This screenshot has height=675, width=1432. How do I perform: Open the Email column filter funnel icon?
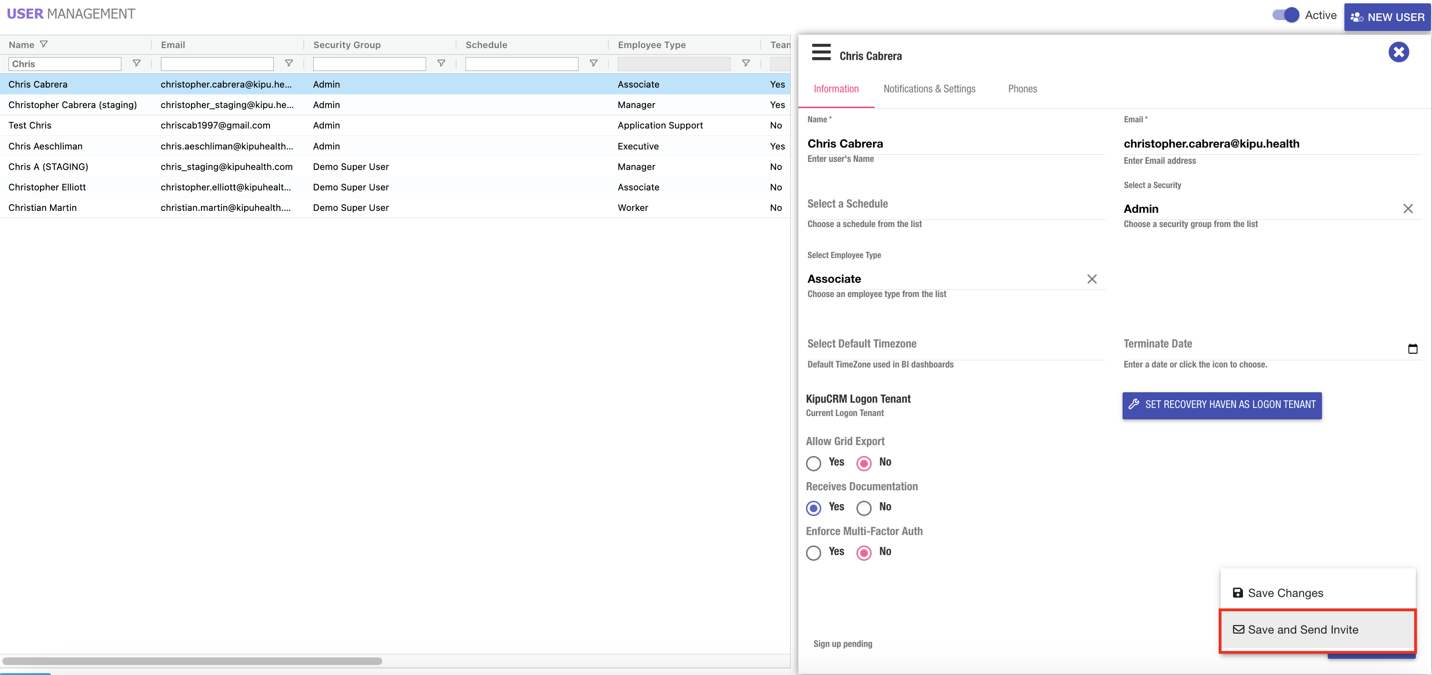(288, 63)
